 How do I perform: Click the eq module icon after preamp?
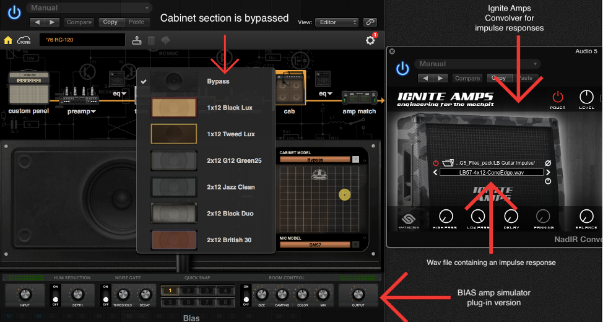click(117, 79)
